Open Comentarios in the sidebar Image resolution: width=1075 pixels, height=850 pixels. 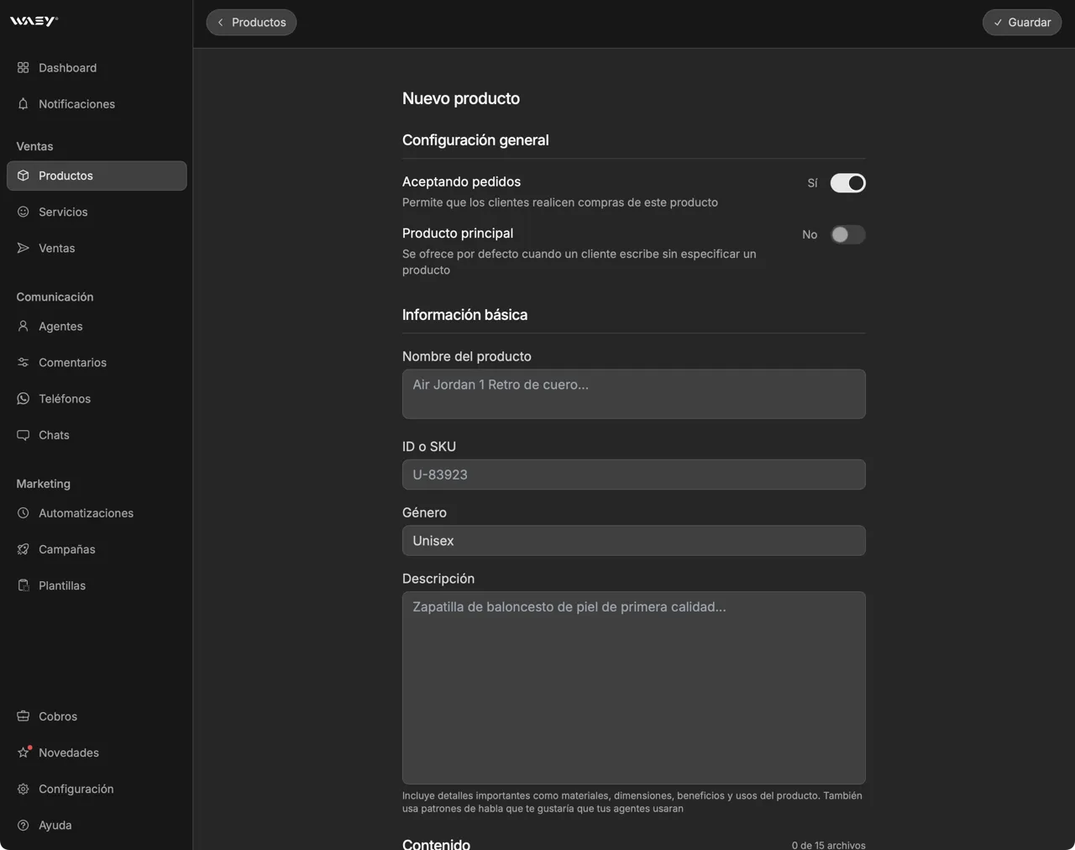coord(71,362)
